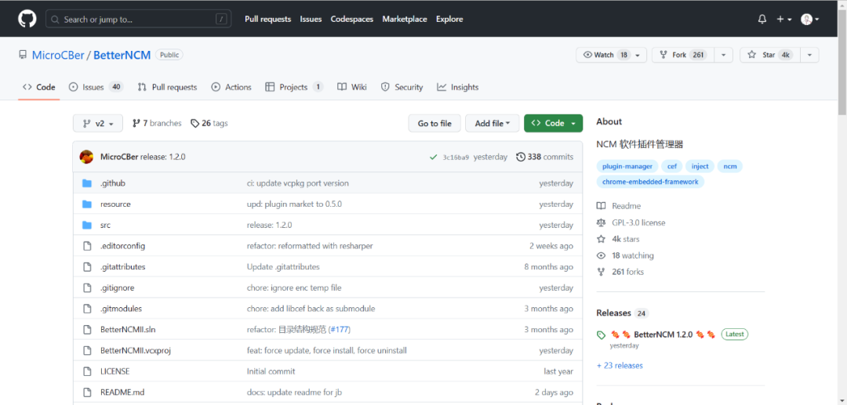Open the create new plus menu
The height and width of the screenshot is (405, 847).
[784, 19]
